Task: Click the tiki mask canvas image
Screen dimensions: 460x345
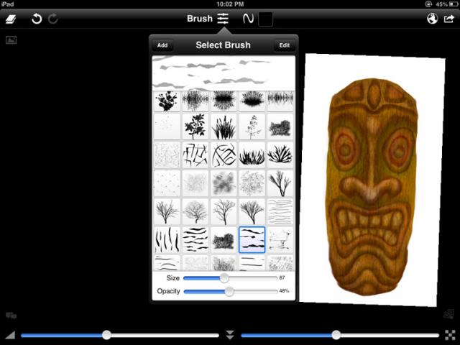Action: coord(372,183)
